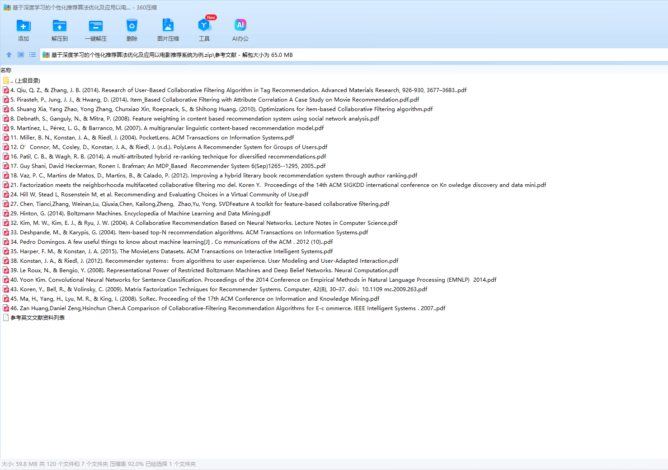Click the PDF icon of the Hinton file
Viewport: 668px width, 470px height.
tap(6, 214)
